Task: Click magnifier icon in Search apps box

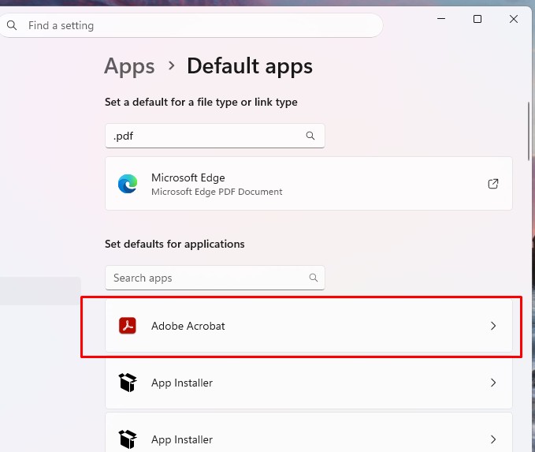Action: [314, 278]
